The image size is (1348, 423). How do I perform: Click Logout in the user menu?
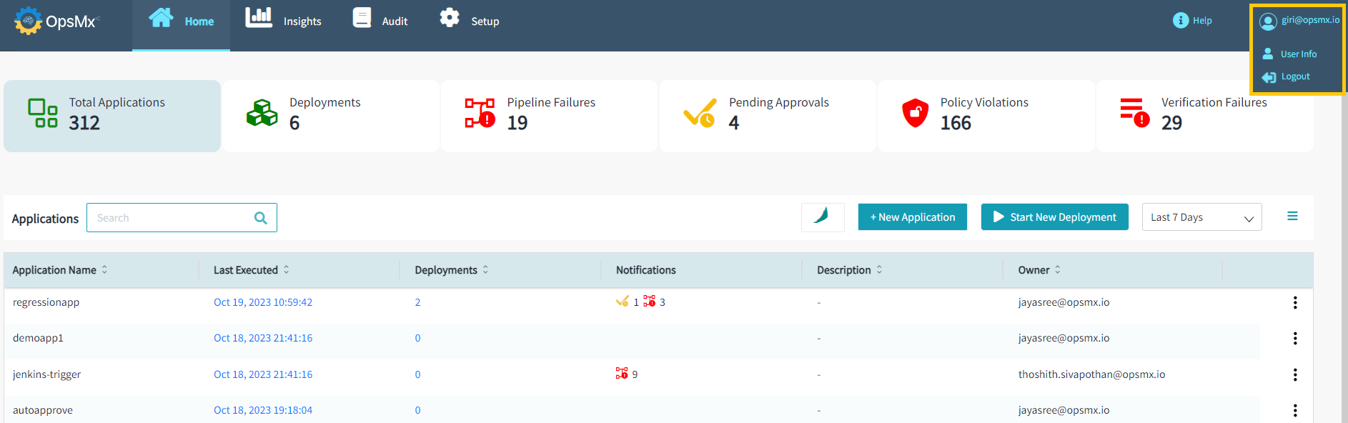(1294, 76)
